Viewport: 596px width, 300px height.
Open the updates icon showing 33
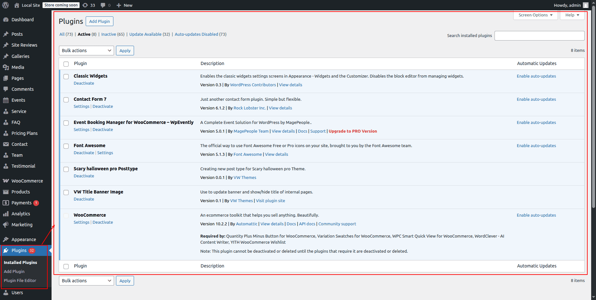[x=85, y=5]
